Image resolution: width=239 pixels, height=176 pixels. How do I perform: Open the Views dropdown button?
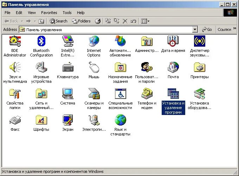(145, 21)
